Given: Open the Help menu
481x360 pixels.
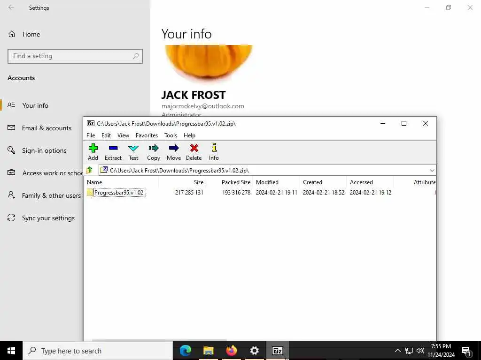Looking at the screenshot, I should (x=189, y=135).
